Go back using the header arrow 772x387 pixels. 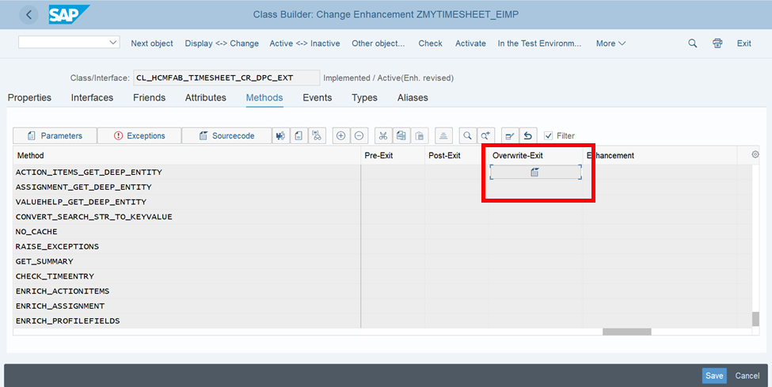(29, 15)
